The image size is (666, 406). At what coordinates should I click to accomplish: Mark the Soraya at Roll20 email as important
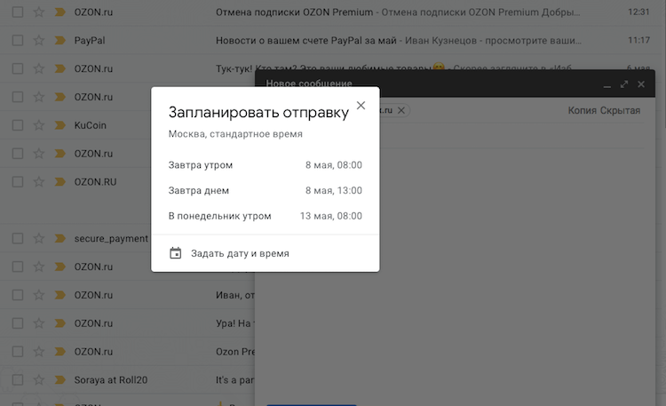[60, 380]
